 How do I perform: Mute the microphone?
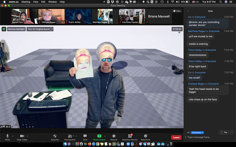point(7,136)
